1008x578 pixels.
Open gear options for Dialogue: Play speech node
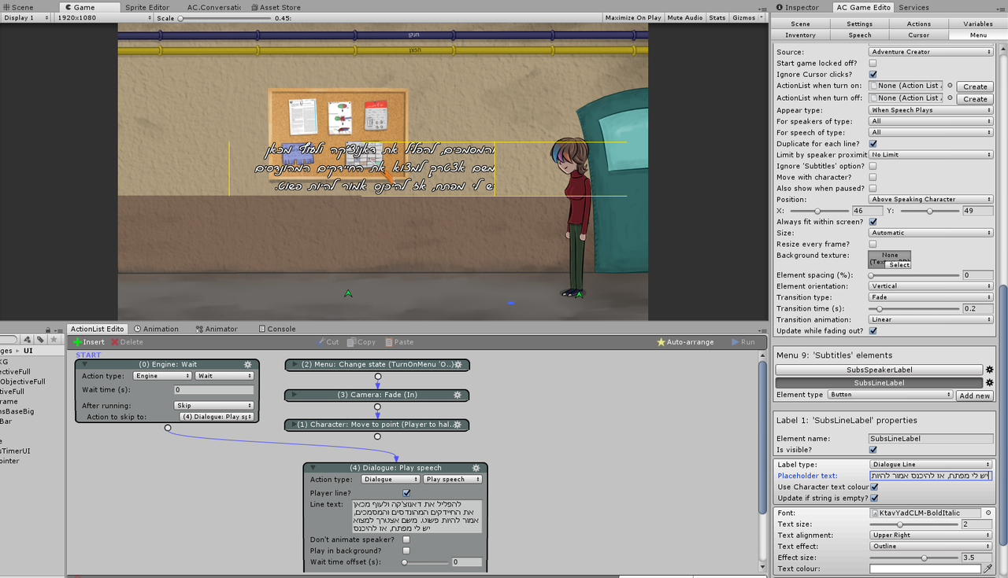[x=477, y=468]
